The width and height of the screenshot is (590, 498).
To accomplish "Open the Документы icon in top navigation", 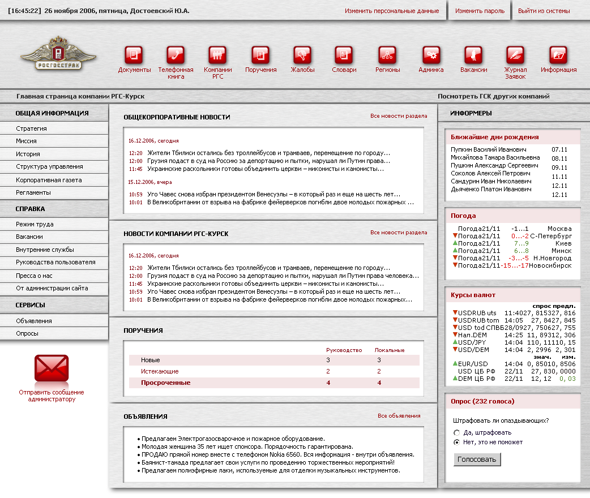I will click(x=134, y=55).
